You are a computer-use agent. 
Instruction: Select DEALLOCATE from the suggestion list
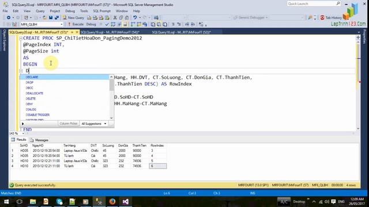click(64, 93)
